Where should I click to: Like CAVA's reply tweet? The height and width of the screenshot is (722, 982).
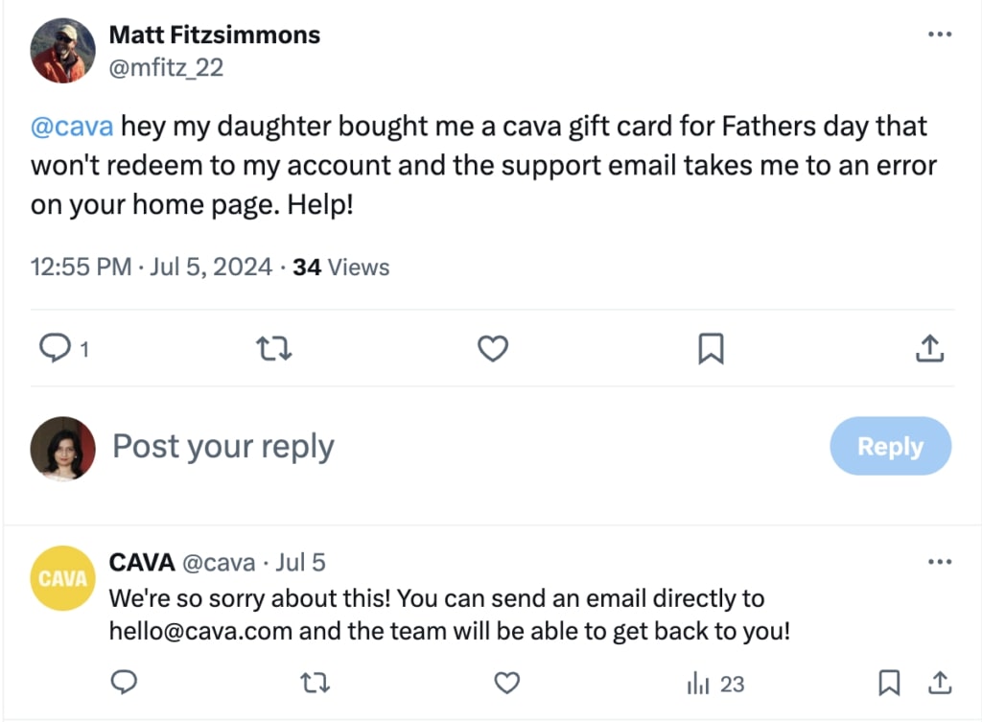pyautogui.click(x=507, y=683)
